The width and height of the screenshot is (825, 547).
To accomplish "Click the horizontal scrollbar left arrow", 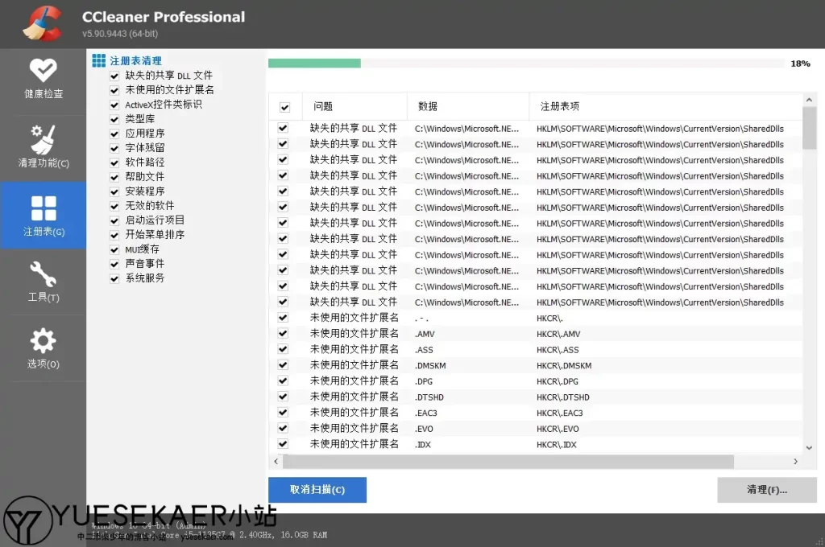I will coord(276,462).
